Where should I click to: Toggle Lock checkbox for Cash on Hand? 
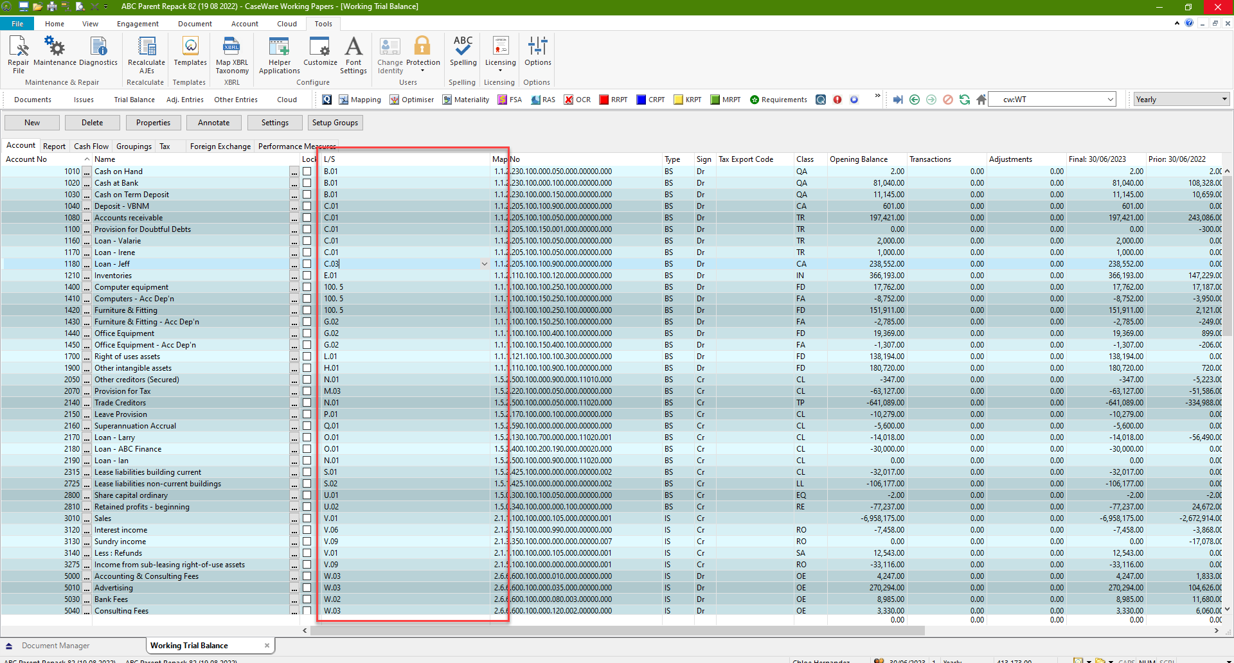pos(307,172)
